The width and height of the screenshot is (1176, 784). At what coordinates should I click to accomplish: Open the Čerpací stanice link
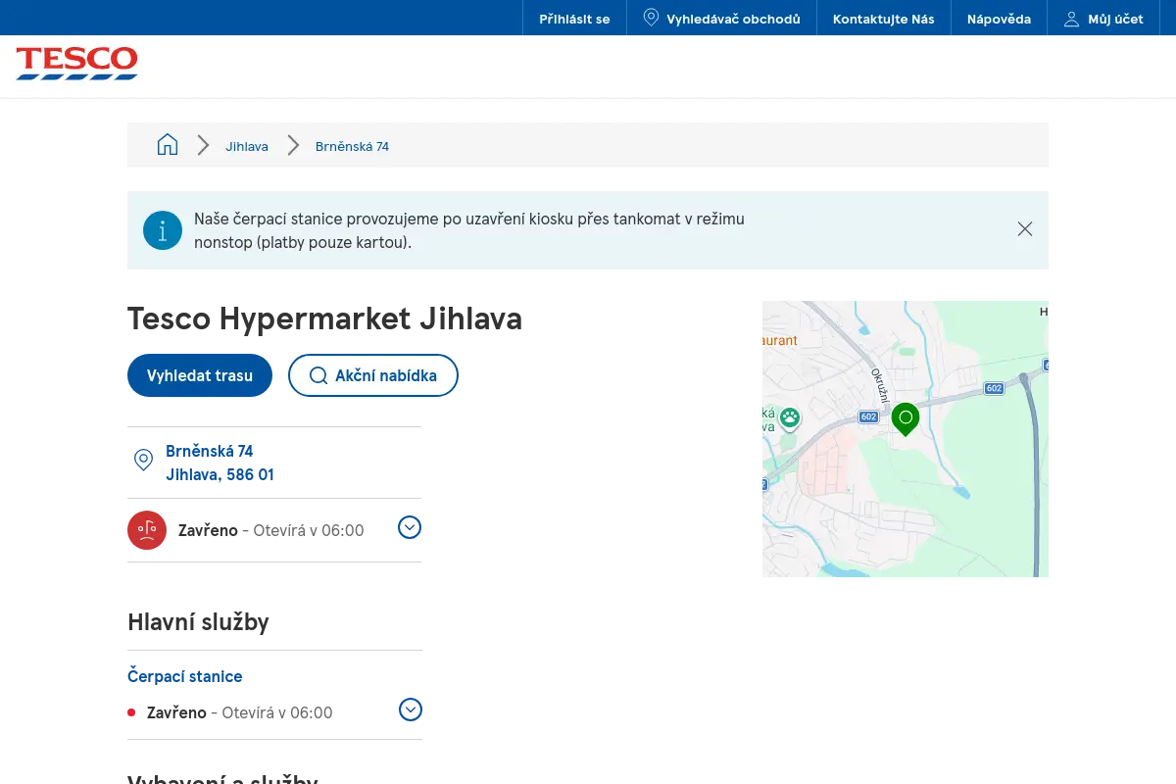[x=185, y=676]
